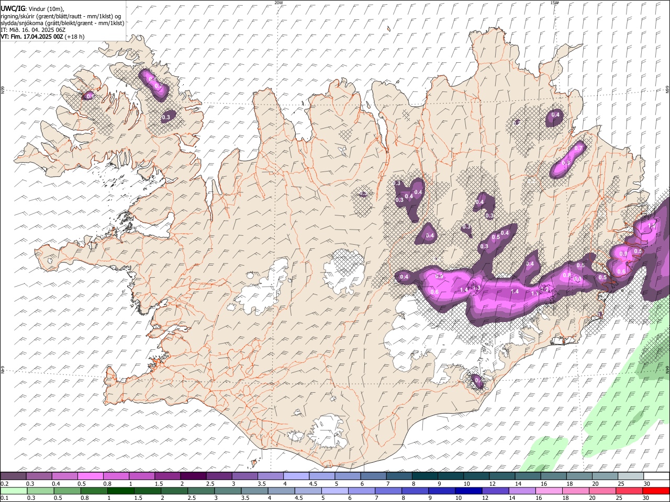Click the 'UWC/IG: Vindur (10m)' title text
The width and height of the screenshot is (670, 502).
[x=32, y=8]
